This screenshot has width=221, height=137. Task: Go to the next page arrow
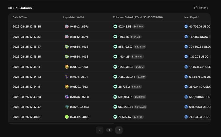119,130
